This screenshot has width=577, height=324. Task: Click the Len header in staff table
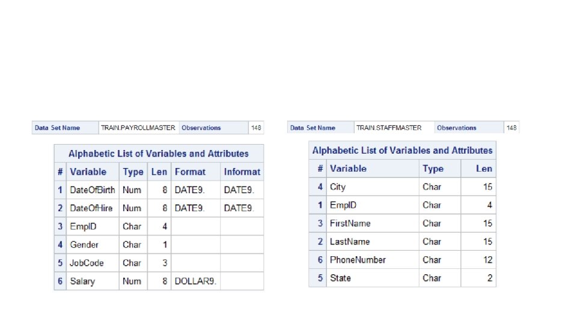coord(478,169)
